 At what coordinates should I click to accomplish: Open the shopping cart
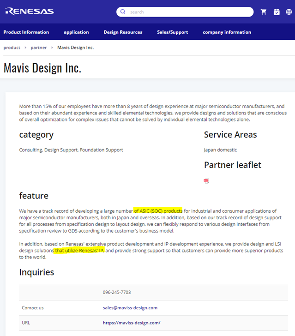(x=264, y=12)
